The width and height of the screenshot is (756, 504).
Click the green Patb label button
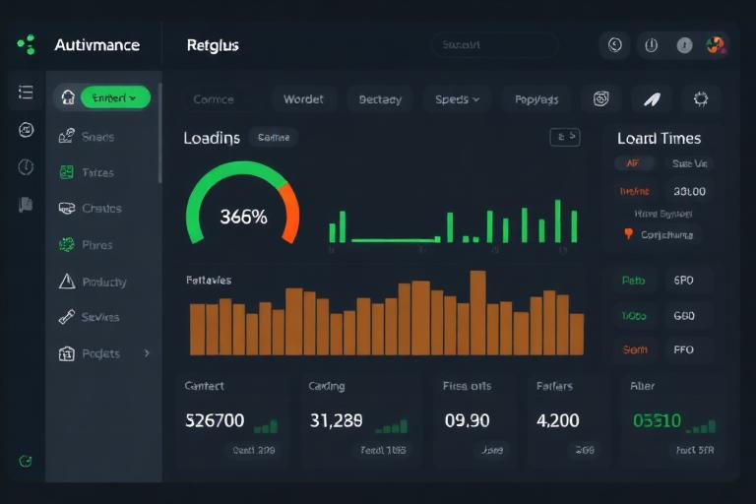tap(634, 281)
